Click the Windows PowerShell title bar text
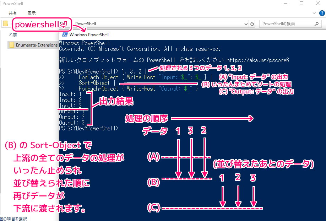326x221 pixels. [89, 35]
